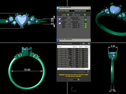Screen dimensions: 126x94
Task: Select the White Gold:14K PdW row
Action: [73, 67]
